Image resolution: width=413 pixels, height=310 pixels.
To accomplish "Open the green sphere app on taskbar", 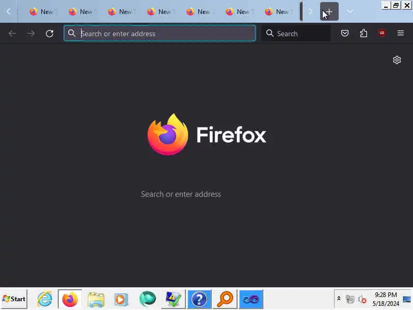I will click(148, 299).
